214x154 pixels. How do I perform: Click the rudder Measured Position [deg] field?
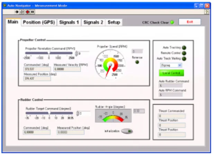[71, 132]
